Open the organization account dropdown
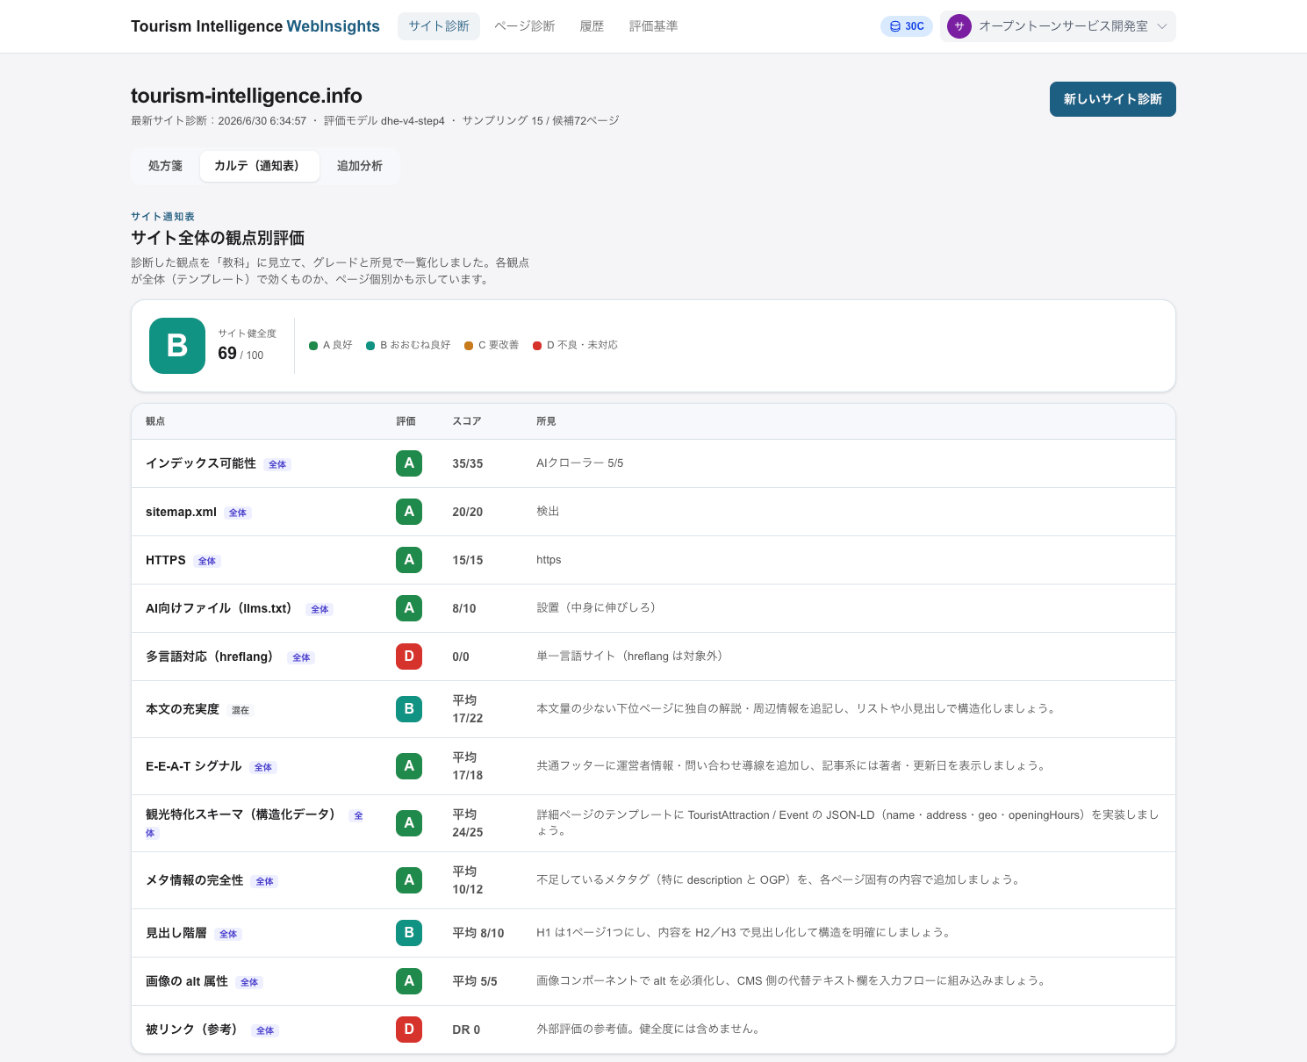The width and height of the screenshot is (1307, 1062). click(x=1058, y=26)
